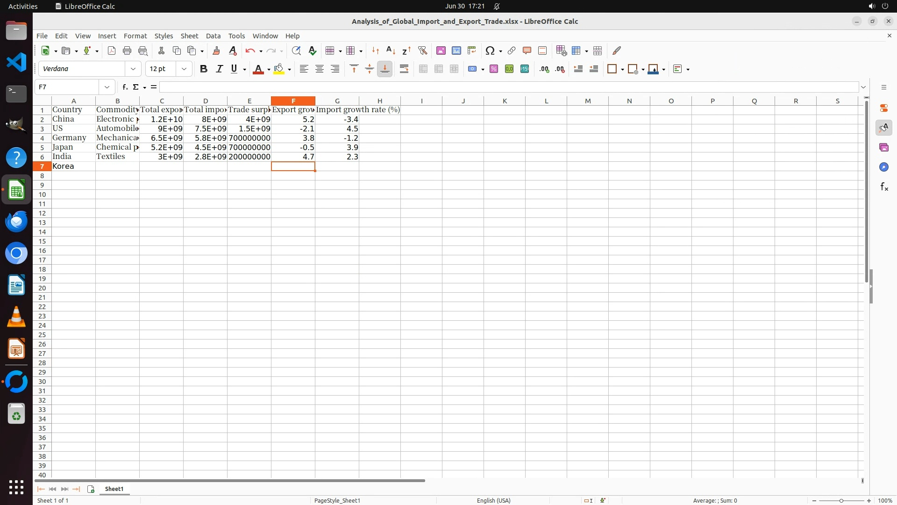
Task: Click the Sort Ascending icon
Action: [391, 50]
